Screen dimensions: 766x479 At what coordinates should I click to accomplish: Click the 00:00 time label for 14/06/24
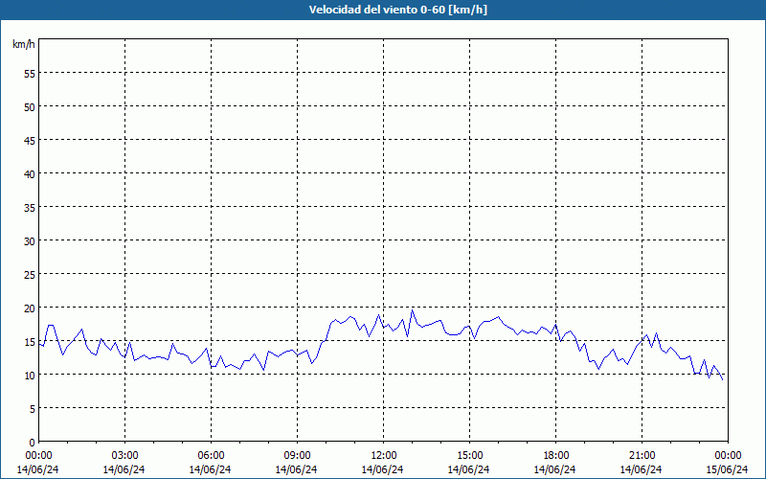38,456
